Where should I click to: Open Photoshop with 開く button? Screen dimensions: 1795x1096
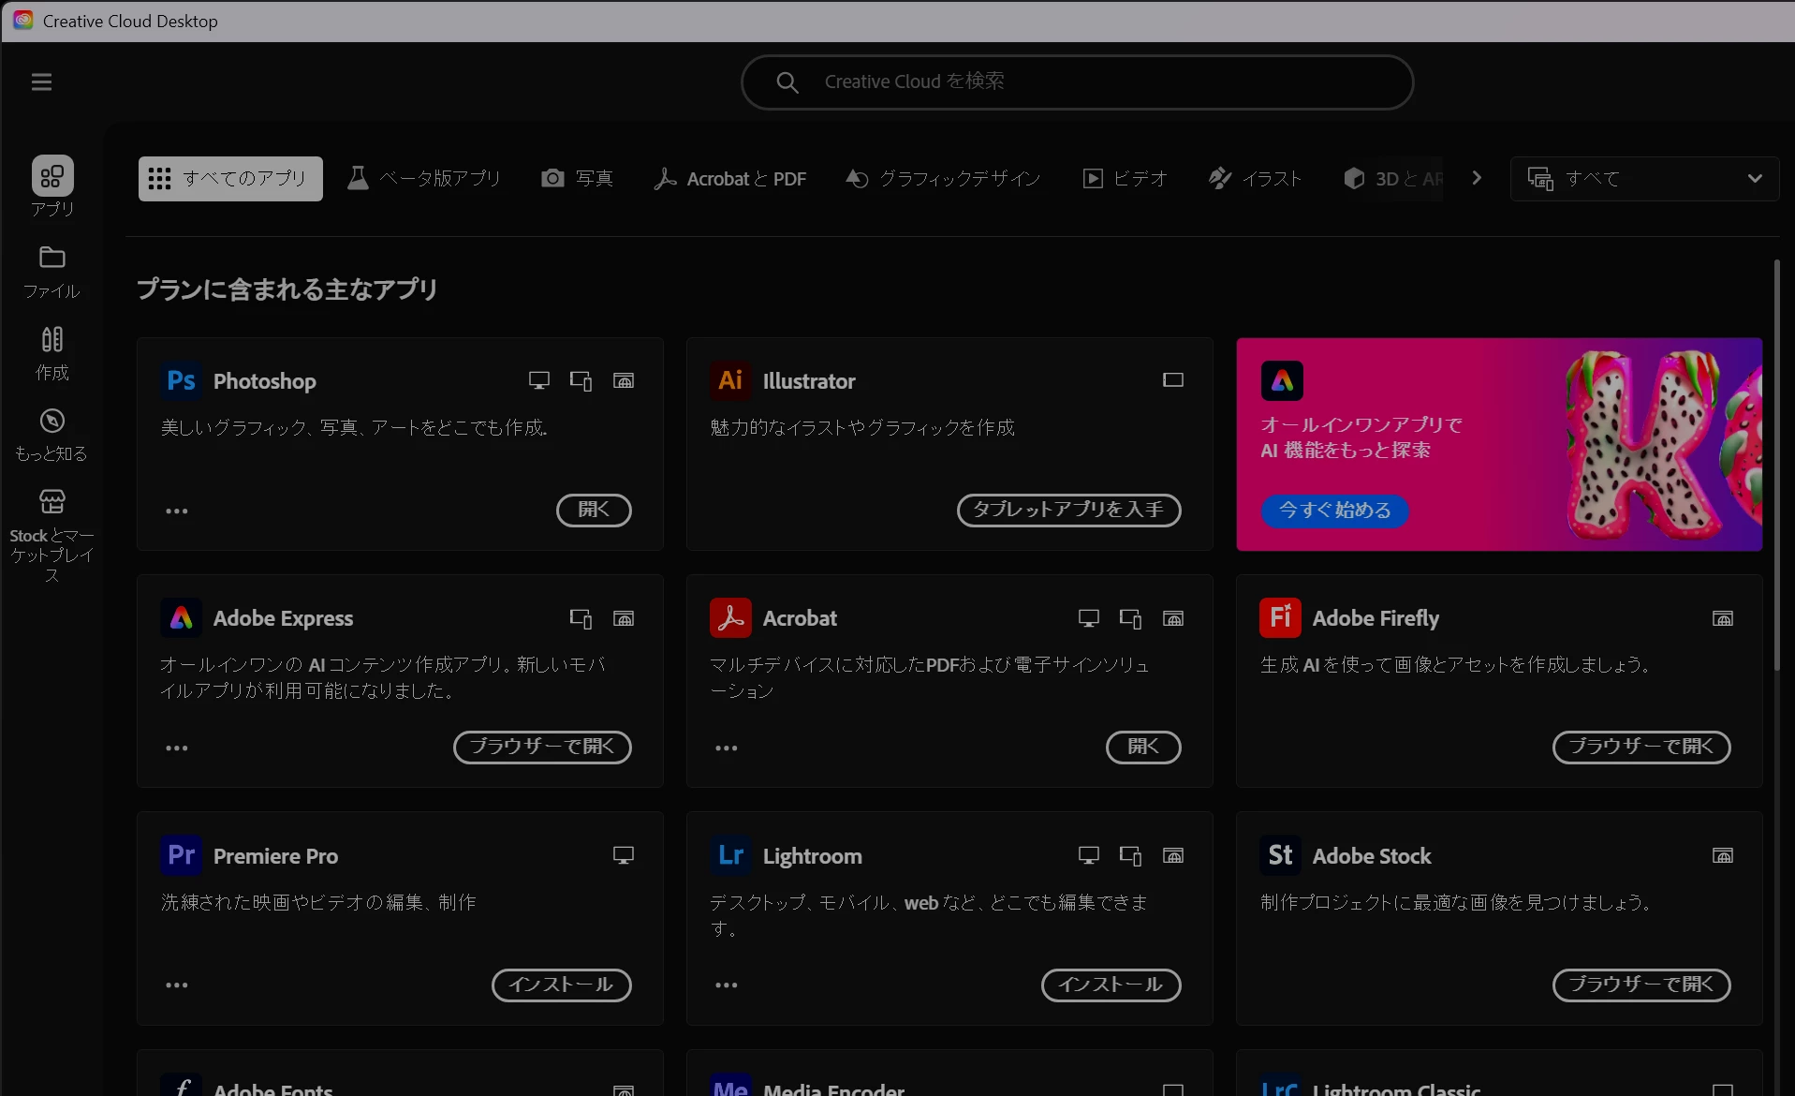pyautogui.click(x=594, y=511)
